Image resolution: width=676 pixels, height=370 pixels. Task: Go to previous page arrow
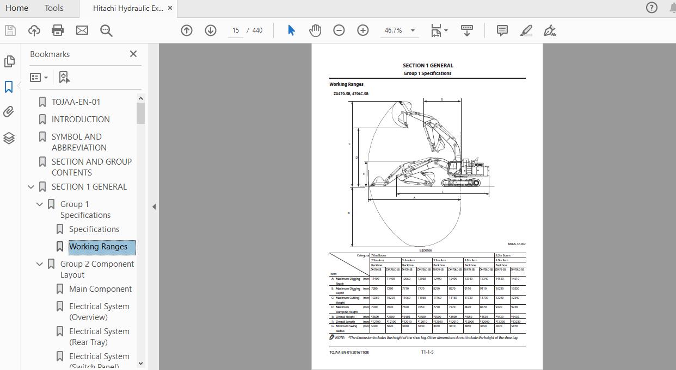[x=187, y=30]
